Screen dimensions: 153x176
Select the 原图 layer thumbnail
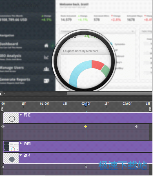[11, 146]
